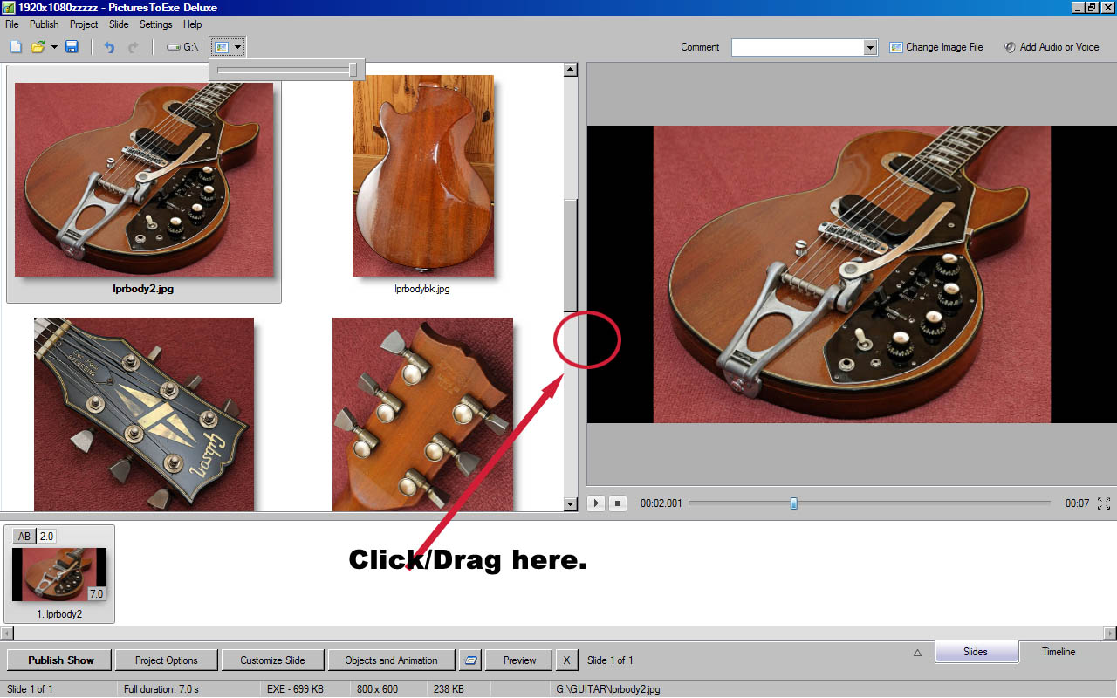Save the project with the floppy disk icon
Screen dimensions: 1117x698
(72, 47)
